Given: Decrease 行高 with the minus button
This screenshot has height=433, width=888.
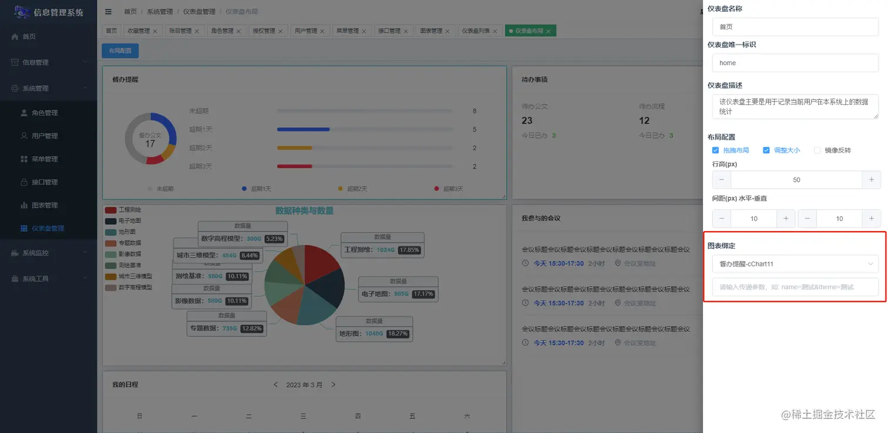Looking at the screenshot, I should coord(721,180).
